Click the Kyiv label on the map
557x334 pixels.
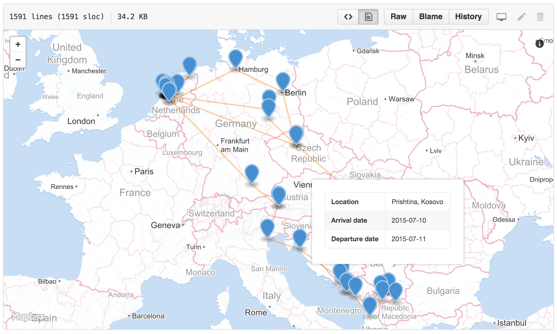[x=526, y=138]
